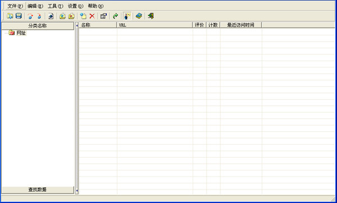Click the green curved arrow icon
Image resolution: width=337 pixels, height=203 pixels.
point(116,16)
